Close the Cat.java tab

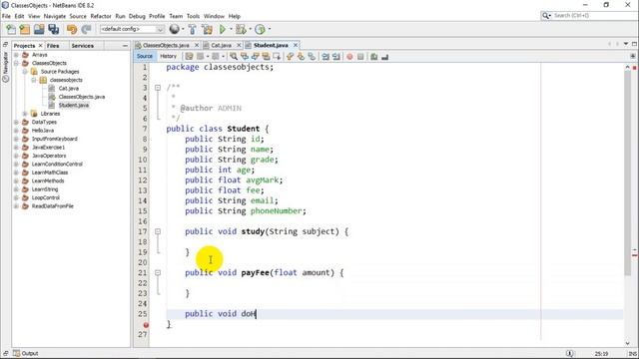click(x=239, y=45)
